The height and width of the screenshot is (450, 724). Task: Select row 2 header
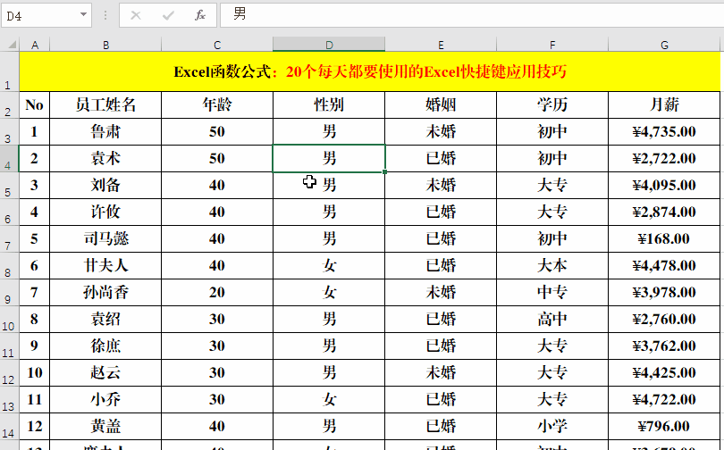pos(9,105)
